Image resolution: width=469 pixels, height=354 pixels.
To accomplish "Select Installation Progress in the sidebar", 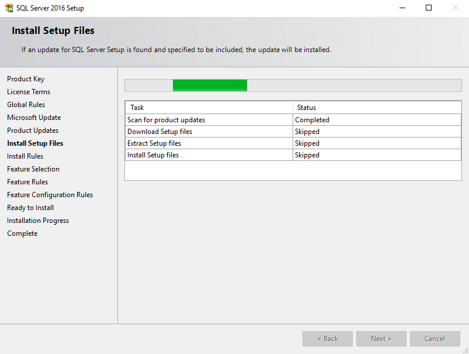I will pos(38,221).
